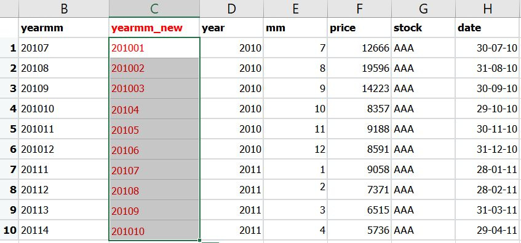The image size is (521, 243).
Task: Select the red 20104 cell
Action: [154, 109]
